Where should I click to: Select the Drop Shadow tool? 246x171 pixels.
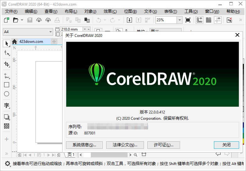click(x=7, y=117)
